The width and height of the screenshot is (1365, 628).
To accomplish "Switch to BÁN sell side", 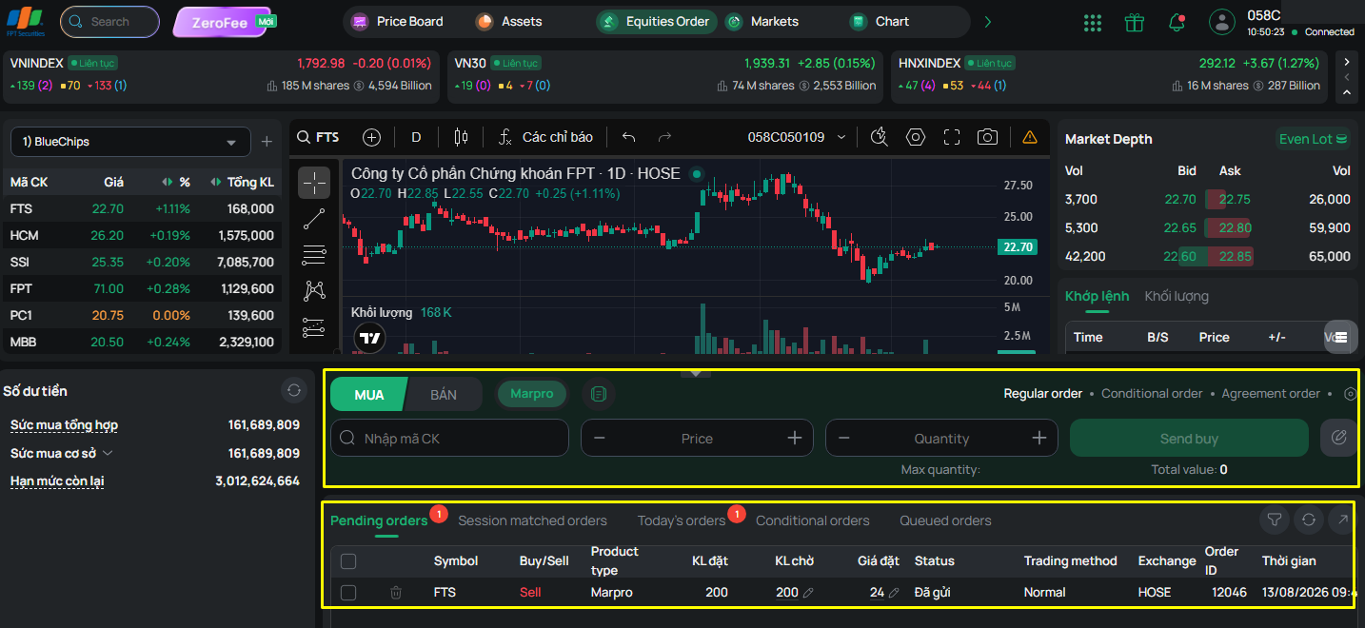I will (444, 394).
